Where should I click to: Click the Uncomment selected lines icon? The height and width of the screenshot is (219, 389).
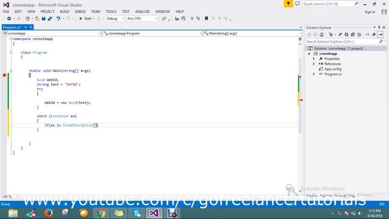click(198, 19)
